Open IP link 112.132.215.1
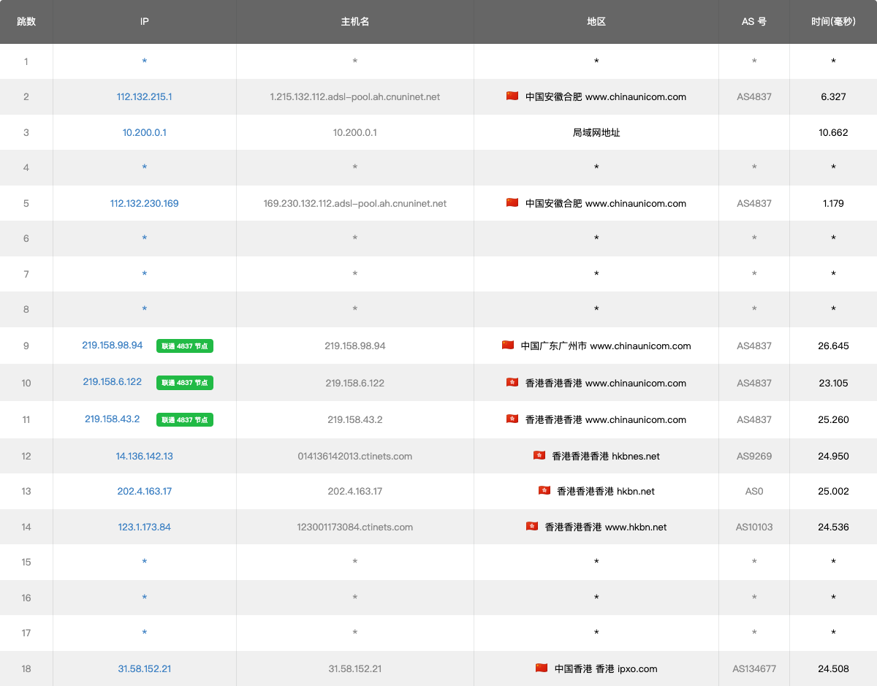 (145, 96)
